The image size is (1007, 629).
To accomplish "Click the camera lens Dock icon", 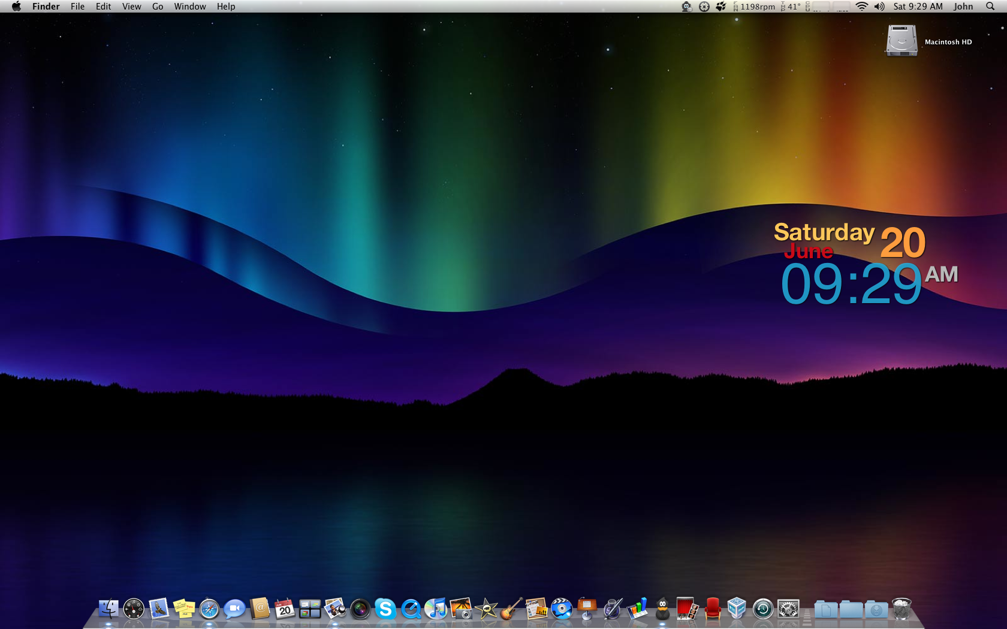I will [x=360, y=609].
